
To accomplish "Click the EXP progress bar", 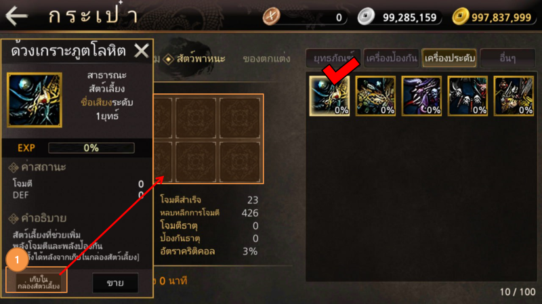I will (x=91, y=148).
